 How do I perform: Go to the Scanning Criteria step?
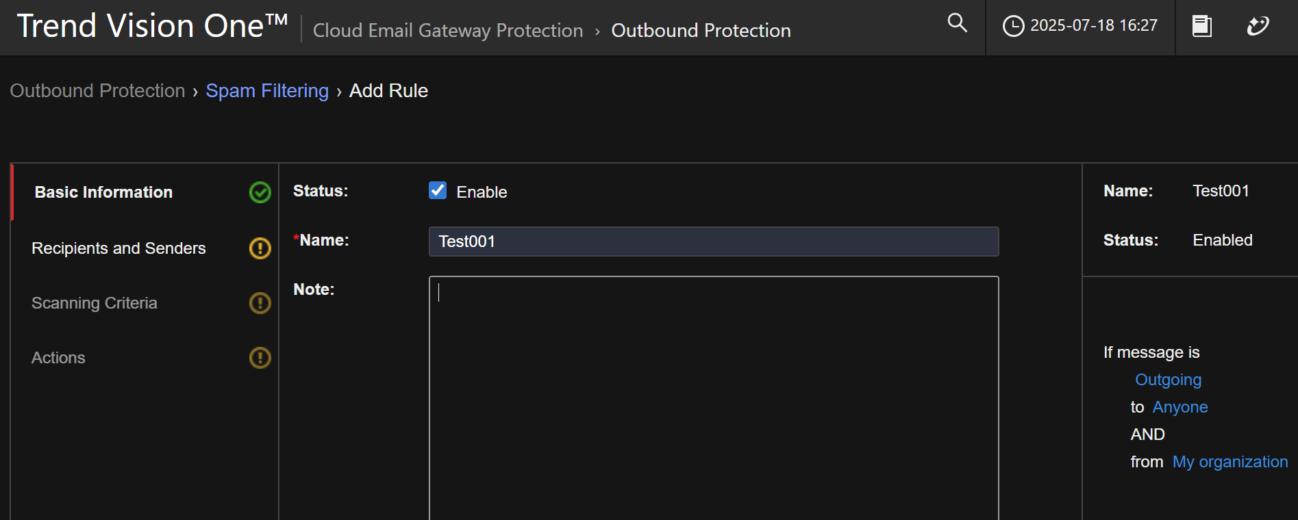click(95, 303)
